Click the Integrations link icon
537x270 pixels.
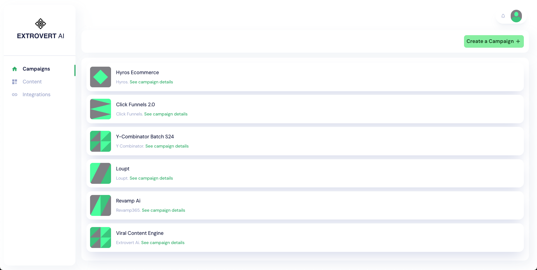[15, 95]
